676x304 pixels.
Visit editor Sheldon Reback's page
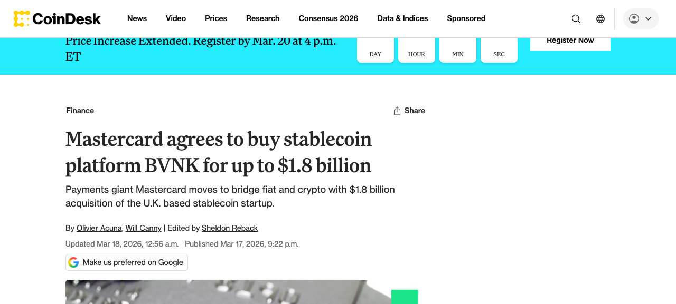click(230, 228)
